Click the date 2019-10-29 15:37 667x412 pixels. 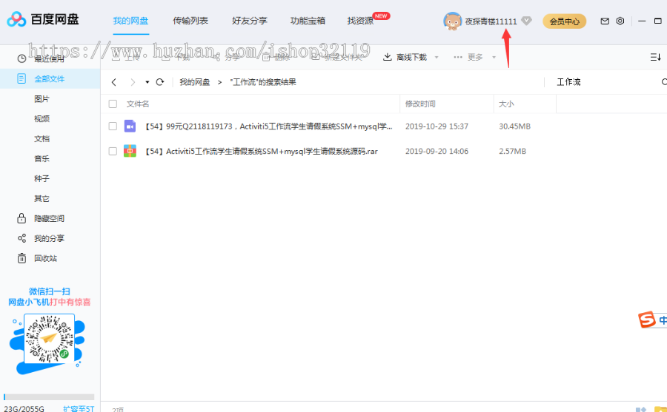(x=437, y=126)
